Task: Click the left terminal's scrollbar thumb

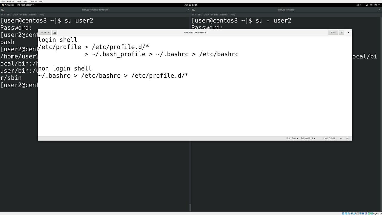Action: (190, 208)
